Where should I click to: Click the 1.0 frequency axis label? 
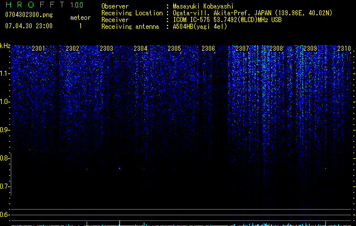pos(5,102)
